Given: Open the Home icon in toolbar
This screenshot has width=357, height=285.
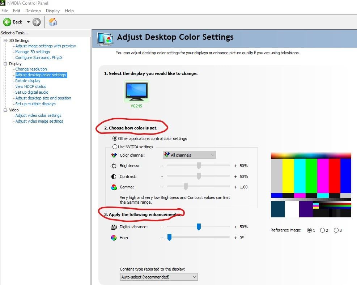Looking at the screenshot, I should [x=53, y=22].
